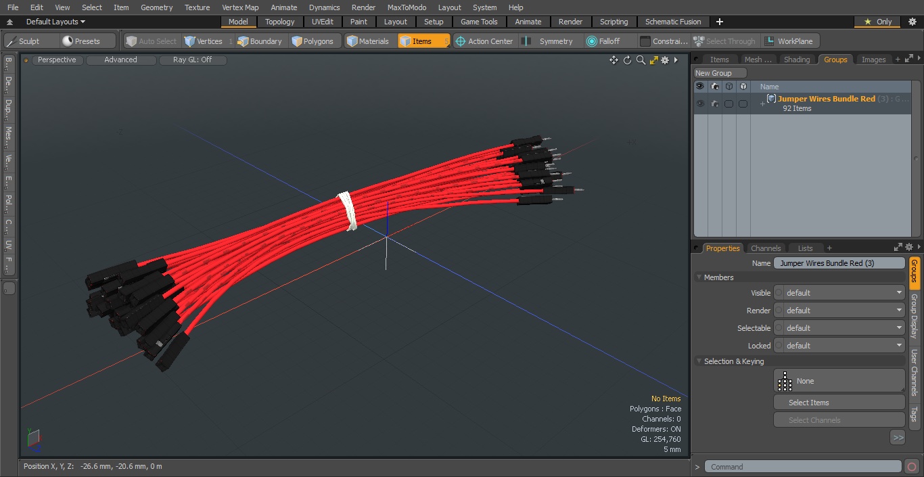Toggle locked checkbox in Jumper Wires Bundle Red row
924x477 pixels.
click(x=743, y=104)
